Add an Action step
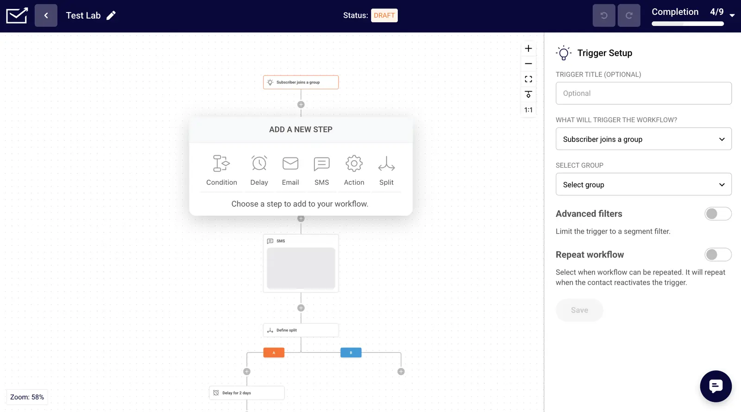This screenshot has height=412, width=741. (354, 170)
